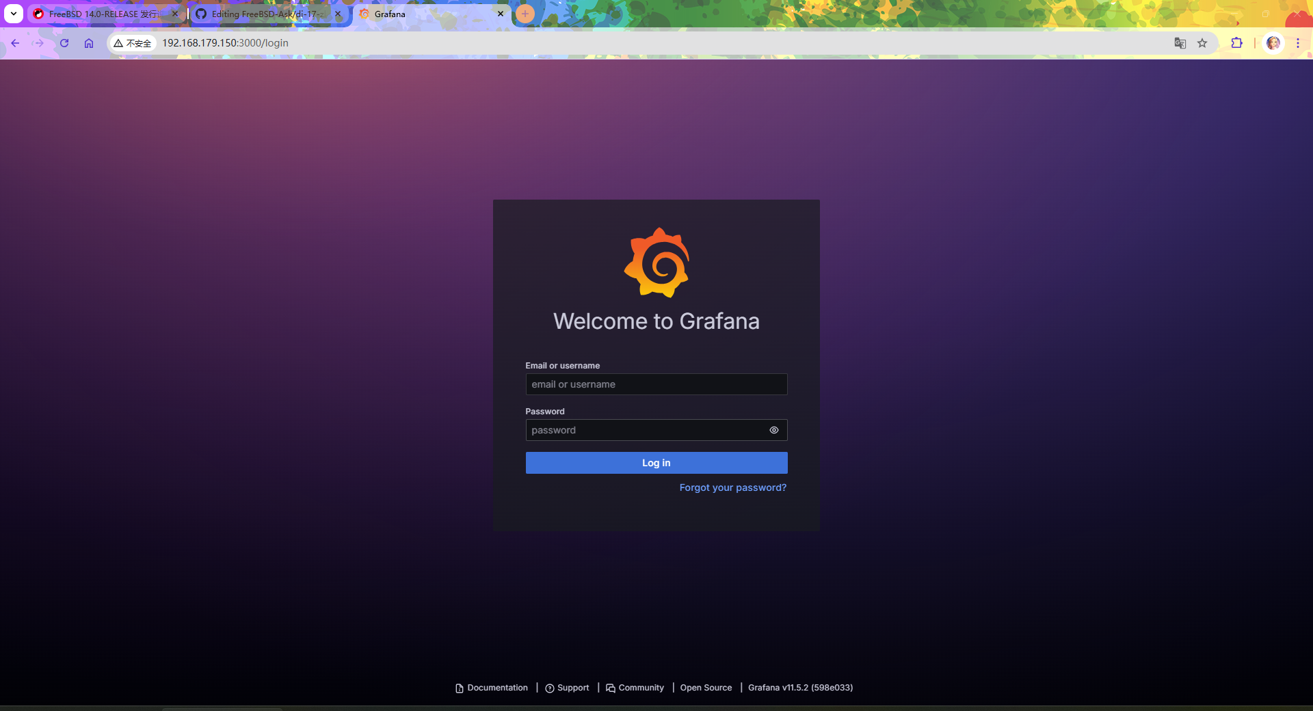Bookmark this page with the star

[x=1202, y=43]
